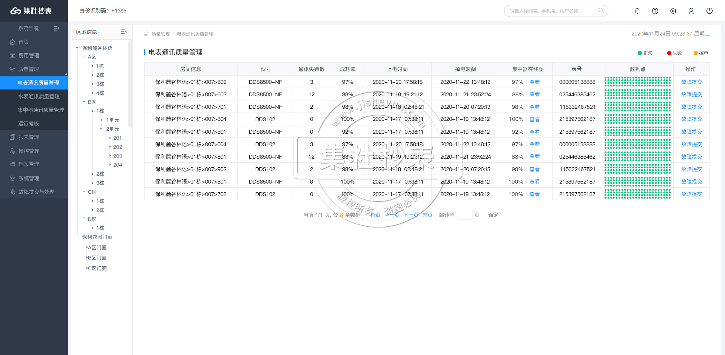Collapse the B区 tree node

84,102
